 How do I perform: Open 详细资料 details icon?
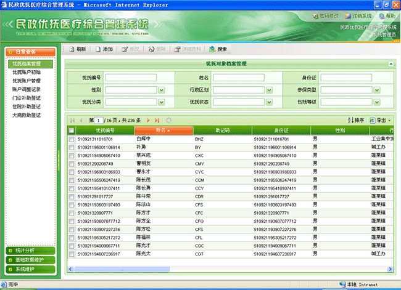point(177,49)
